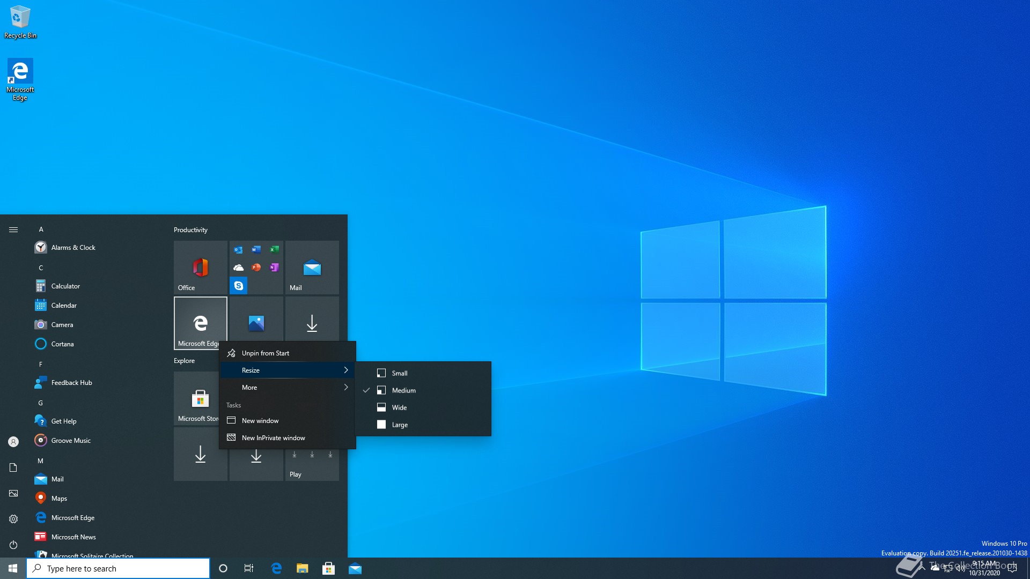Expand the More submenu

click(x=288, y=387)
